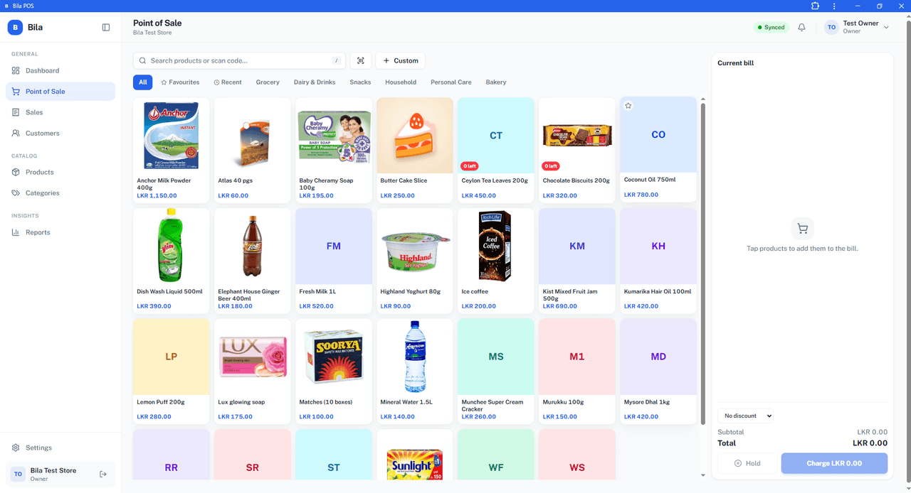Show the Snacks category tab
The width and height of the screenshot is (911, 493).
[x=360, y=82]
